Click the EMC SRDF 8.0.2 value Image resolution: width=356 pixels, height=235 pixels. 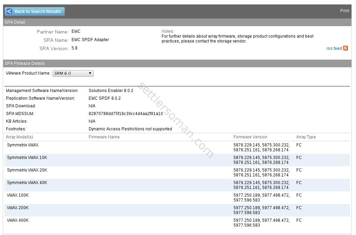[x=104, y=98]
